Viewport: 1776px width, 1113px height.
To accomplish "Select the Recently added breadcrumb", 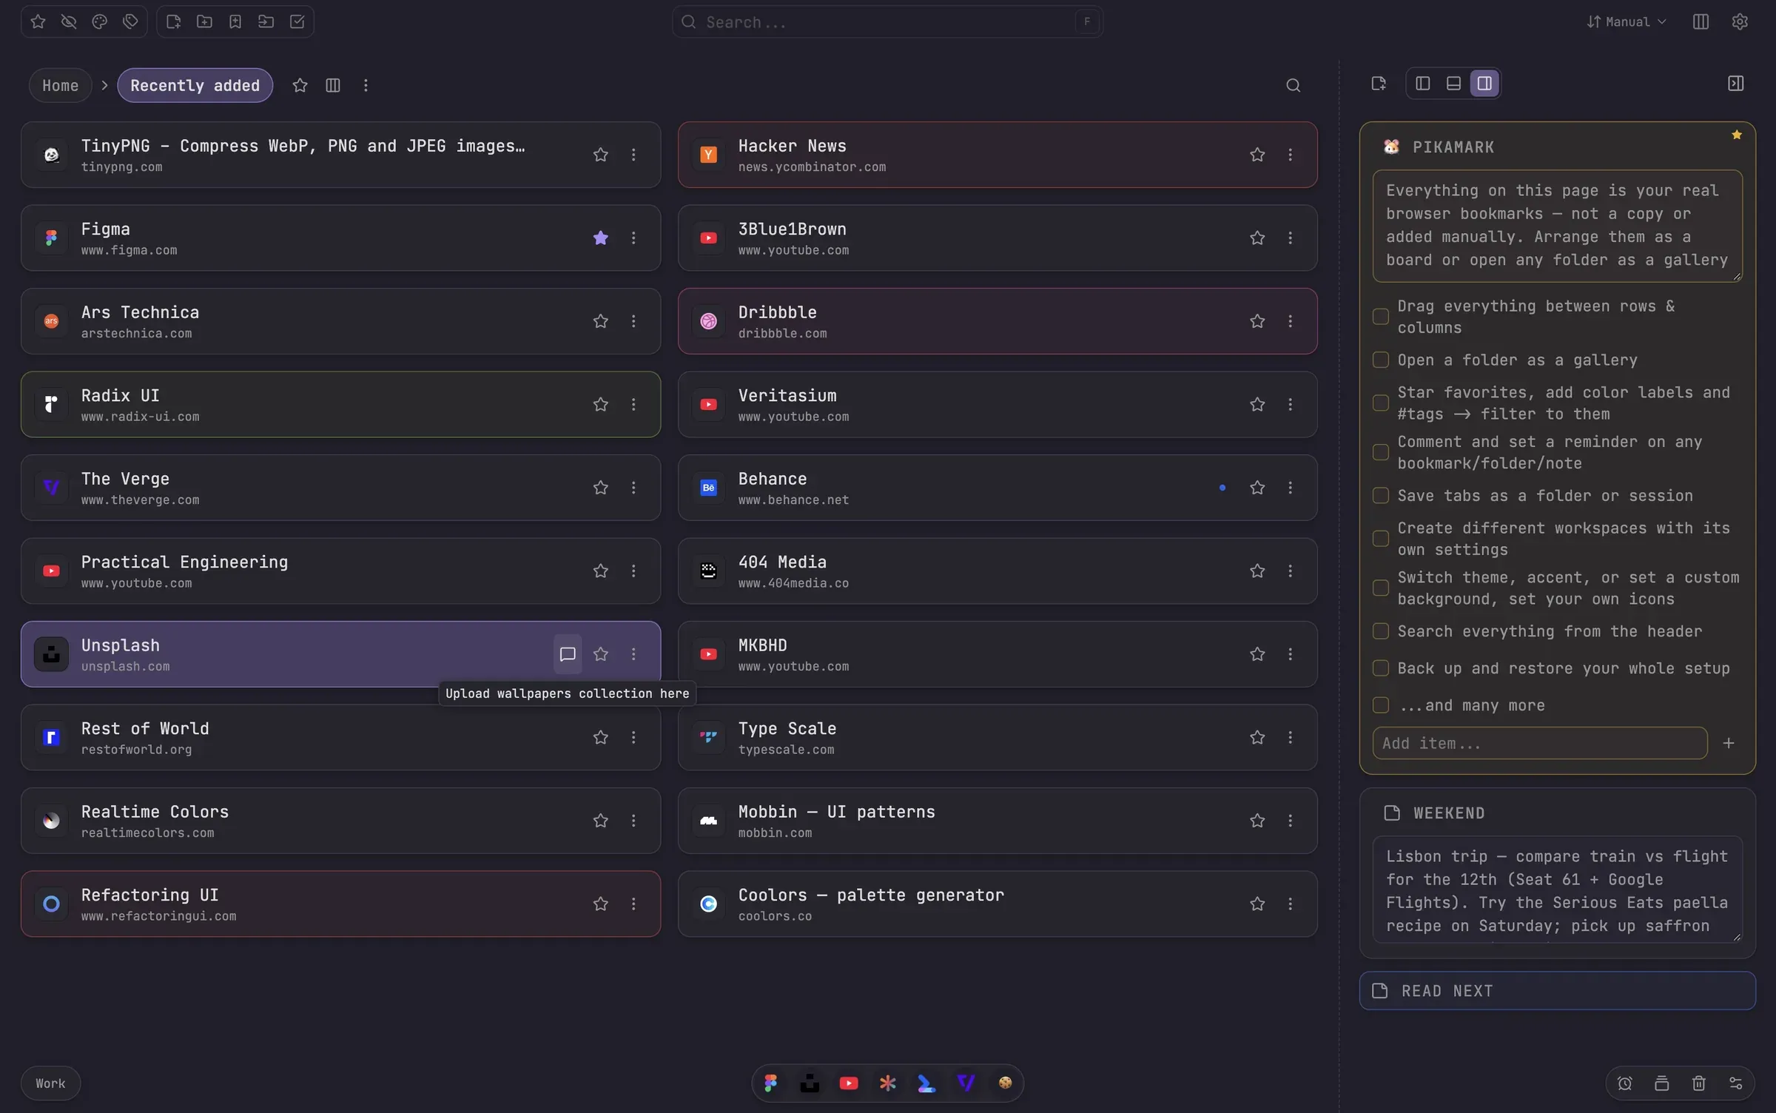I will point(195,86).
